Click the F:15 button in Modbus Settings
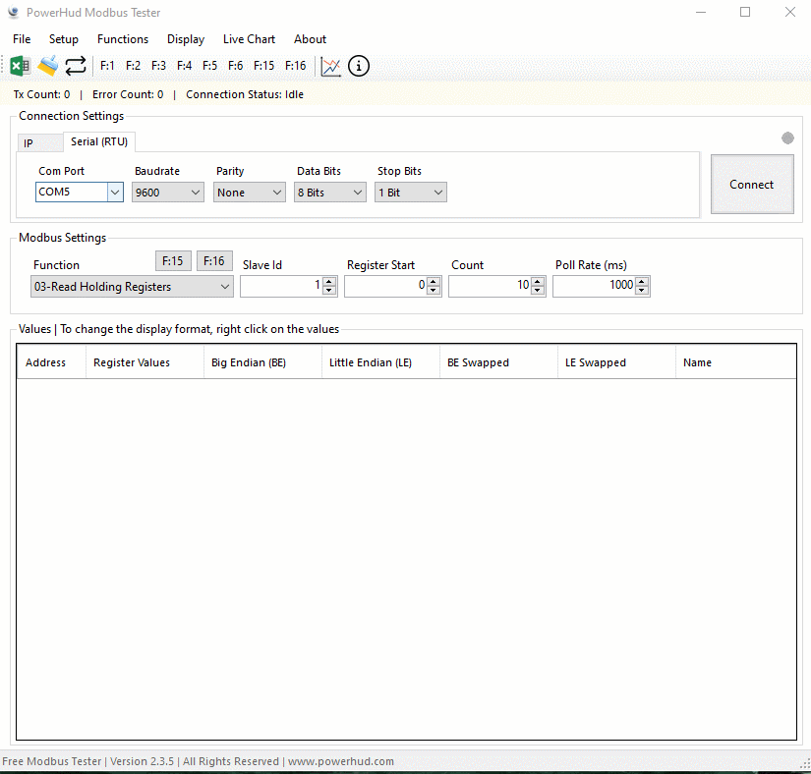Screen dimensions: 811x774 (x=173, y=261)
